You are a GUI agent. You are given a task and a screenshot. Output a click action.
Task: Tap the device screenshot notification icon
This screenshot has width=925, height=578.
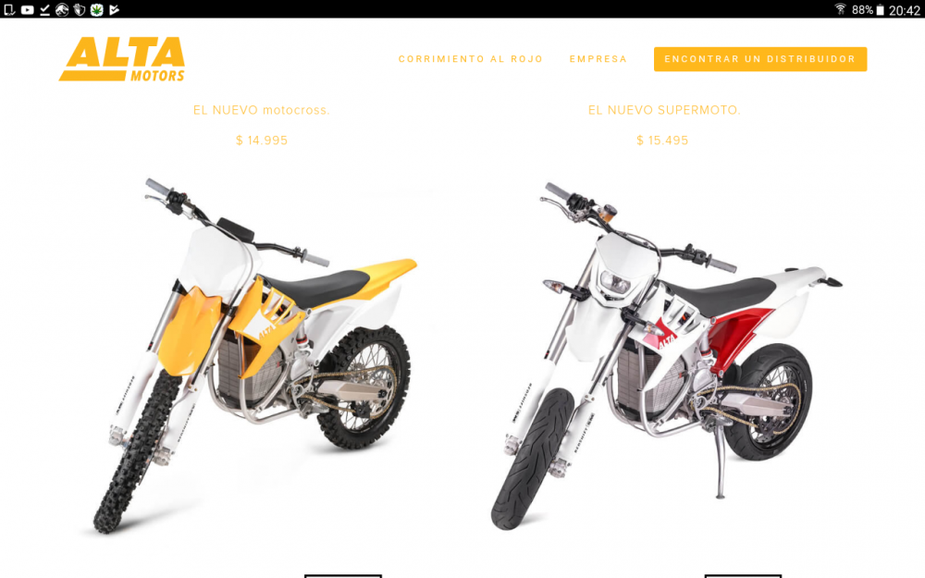click(x=9, y=9)
